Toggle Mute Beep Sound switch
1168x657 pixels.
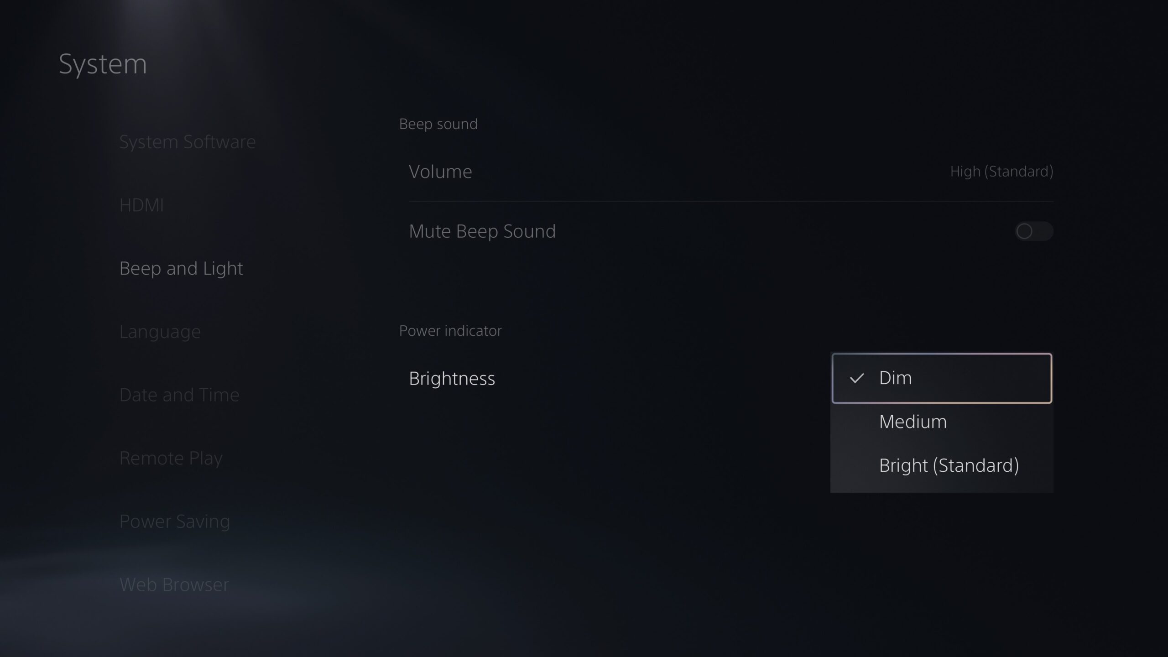tap(1033, 231)
